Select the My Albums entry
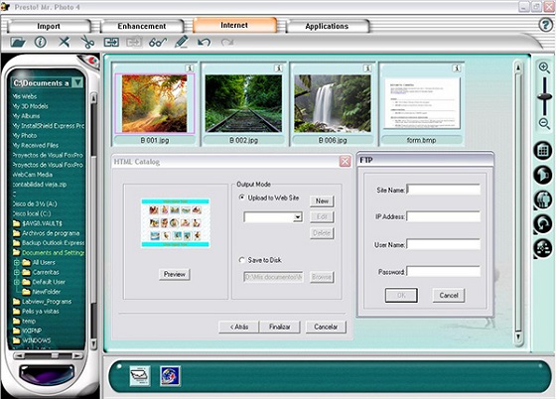 26,116
